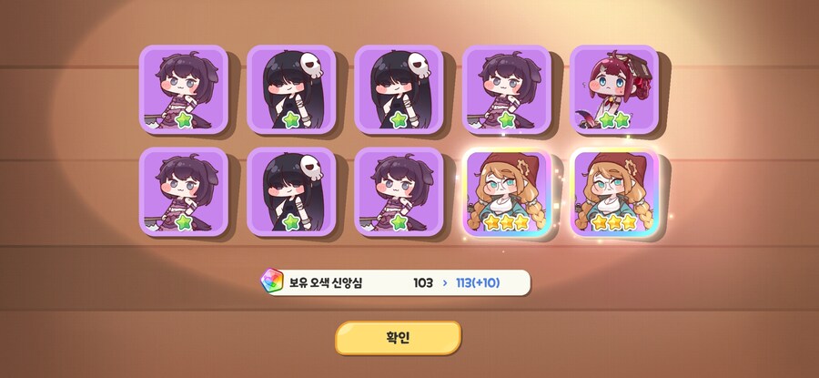Tap the skull ornament on top row's second card
The width and height of the screenshot is (819, 378).
[312, 65]
